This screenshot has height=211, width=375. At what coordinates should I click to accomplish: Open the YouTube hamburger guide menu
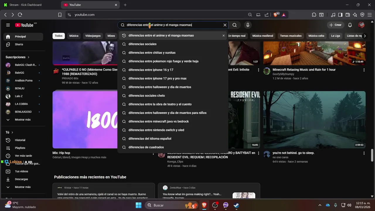point(8,25)
